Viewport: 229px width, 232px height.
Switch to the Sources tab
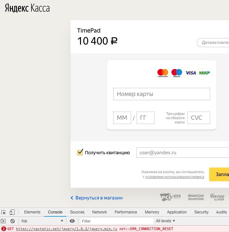(77, 212)
